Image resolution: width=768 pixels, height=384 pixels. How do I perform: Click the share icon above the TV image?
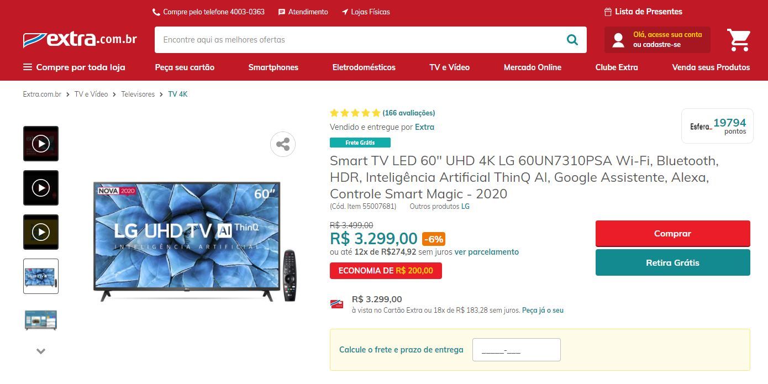coord(283,145)
